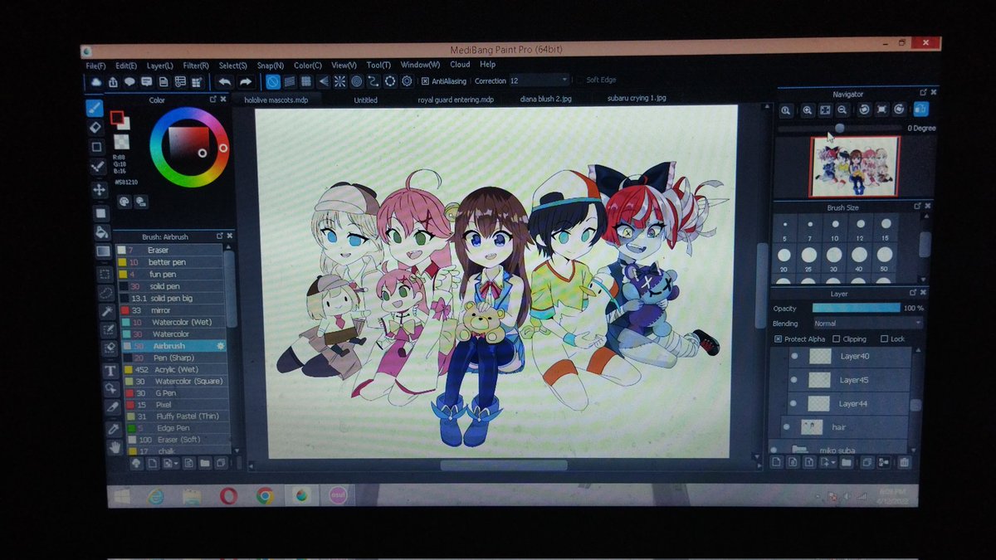996x560 pixels.
Task: Zoom in using the Navigator magnifier plus
Action: pyautogui.click(x=807, y=110)
